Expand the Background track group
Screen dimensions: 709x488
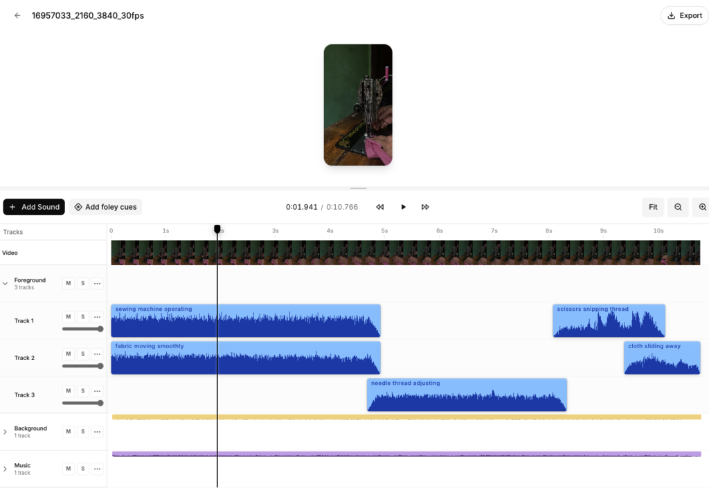click(x=5, y=432)
